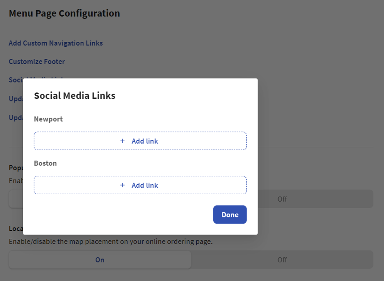Viewport: 384px width, 281px height.
Task: Click the Off toggle behind the dialog
Action: [282, 199]
